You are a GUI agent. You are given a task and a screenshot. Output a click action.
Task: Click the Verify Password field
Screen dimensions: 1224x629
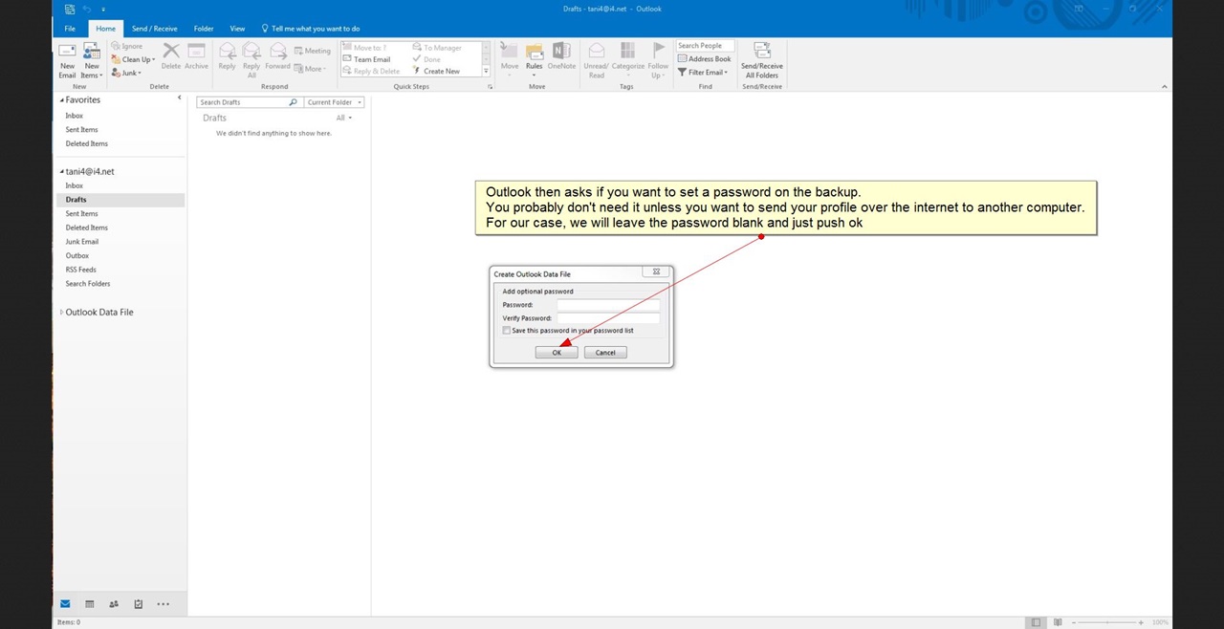[608, 318]
